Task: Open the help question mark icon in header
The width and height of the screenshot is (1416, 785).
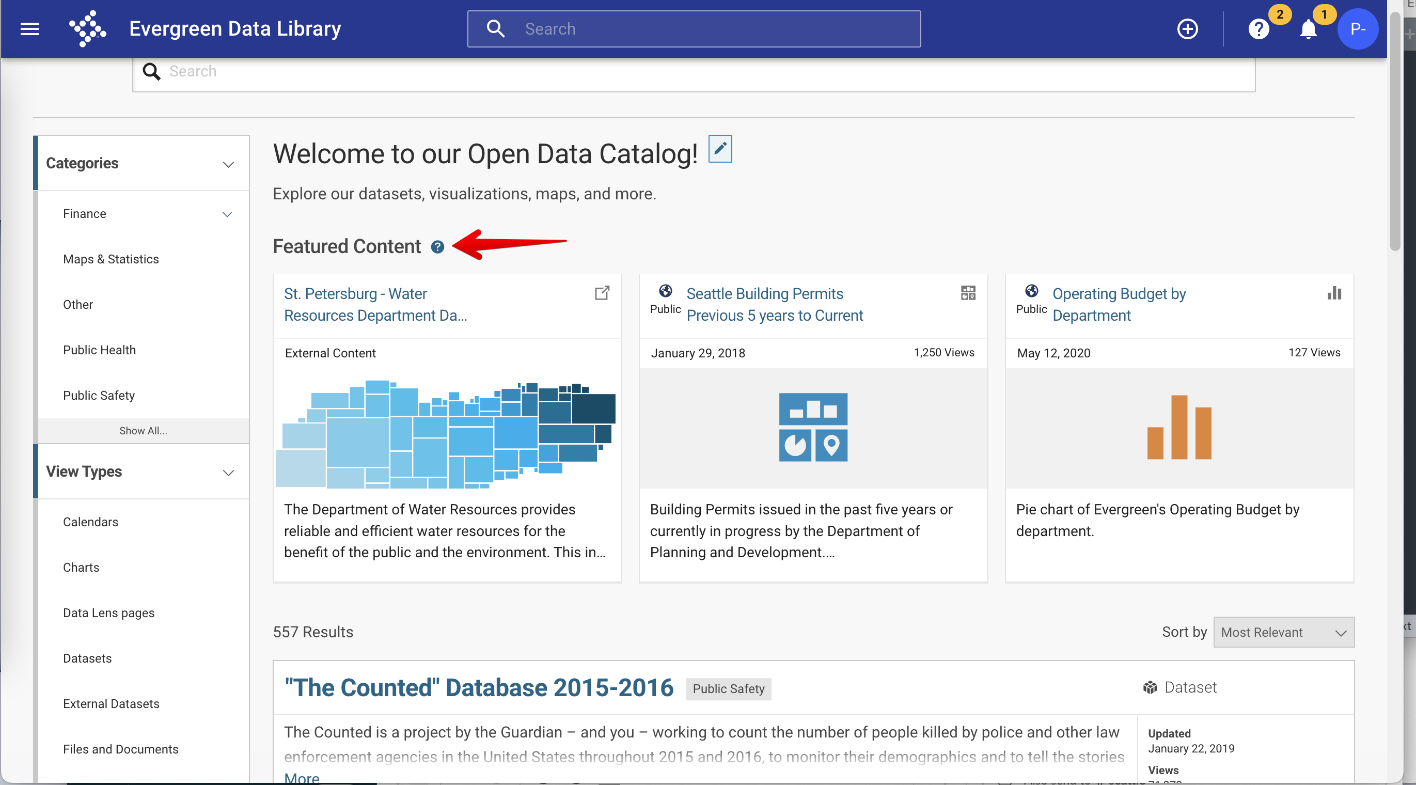Action: click(1258, 28)
